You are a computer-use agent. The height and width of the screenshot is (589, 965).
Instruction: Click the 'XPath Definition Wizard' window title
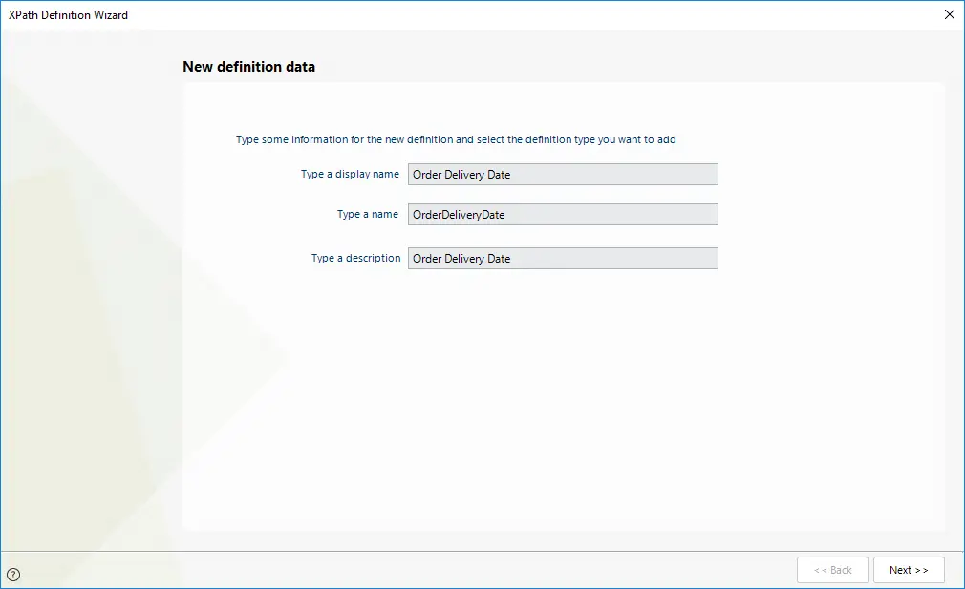(x=68, y=14)
